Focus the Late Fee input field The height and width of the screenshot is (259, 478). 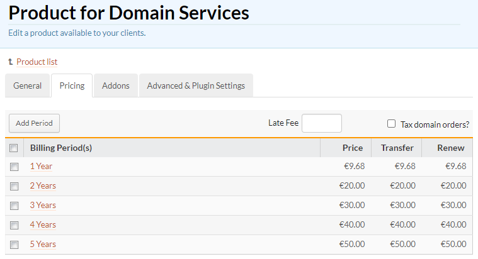(322, 123)
